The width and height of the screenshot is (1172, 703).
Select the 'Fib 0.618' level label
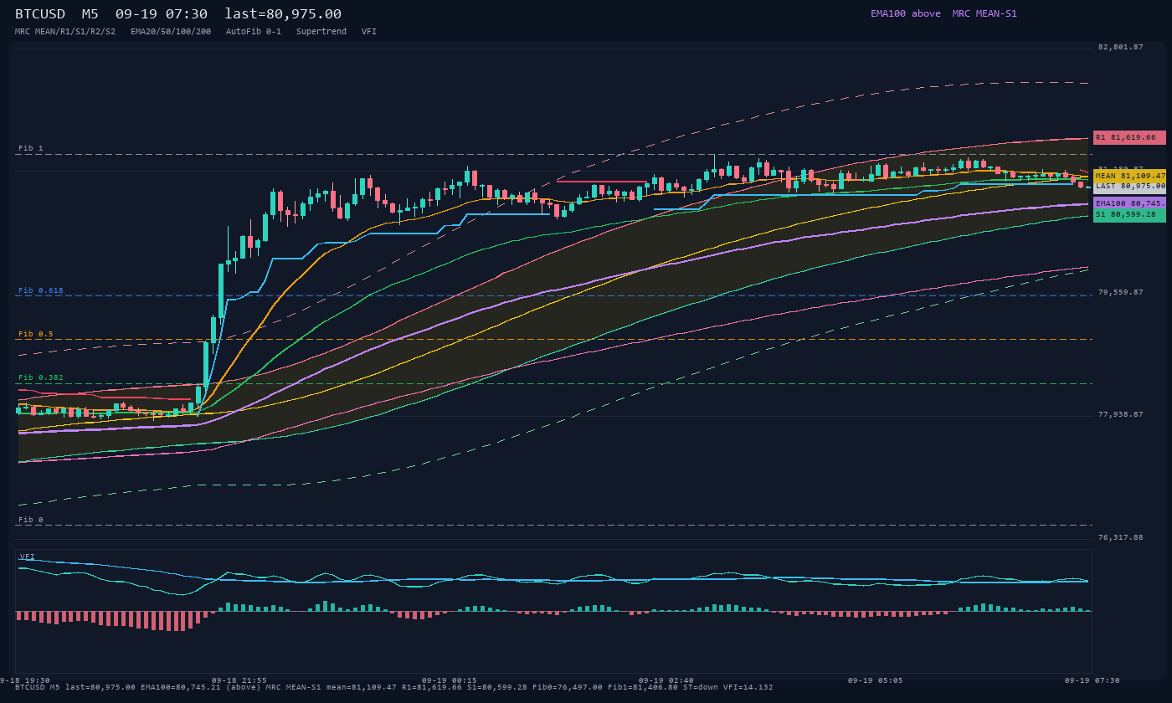pos(41,290)
